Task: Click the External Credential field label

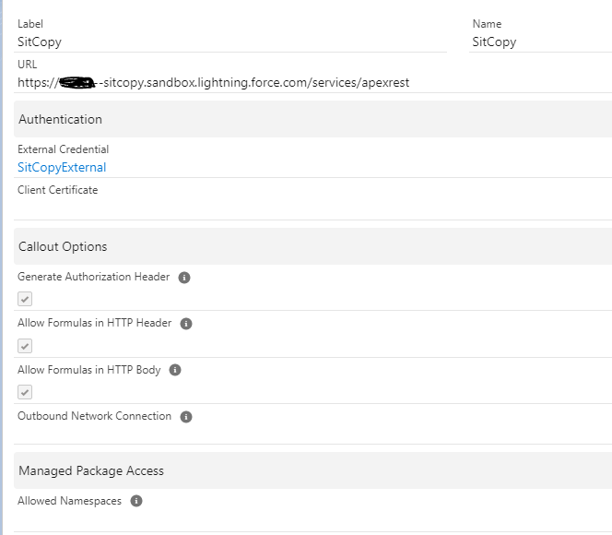Action: pyautogui.click(x=63, y=149)
